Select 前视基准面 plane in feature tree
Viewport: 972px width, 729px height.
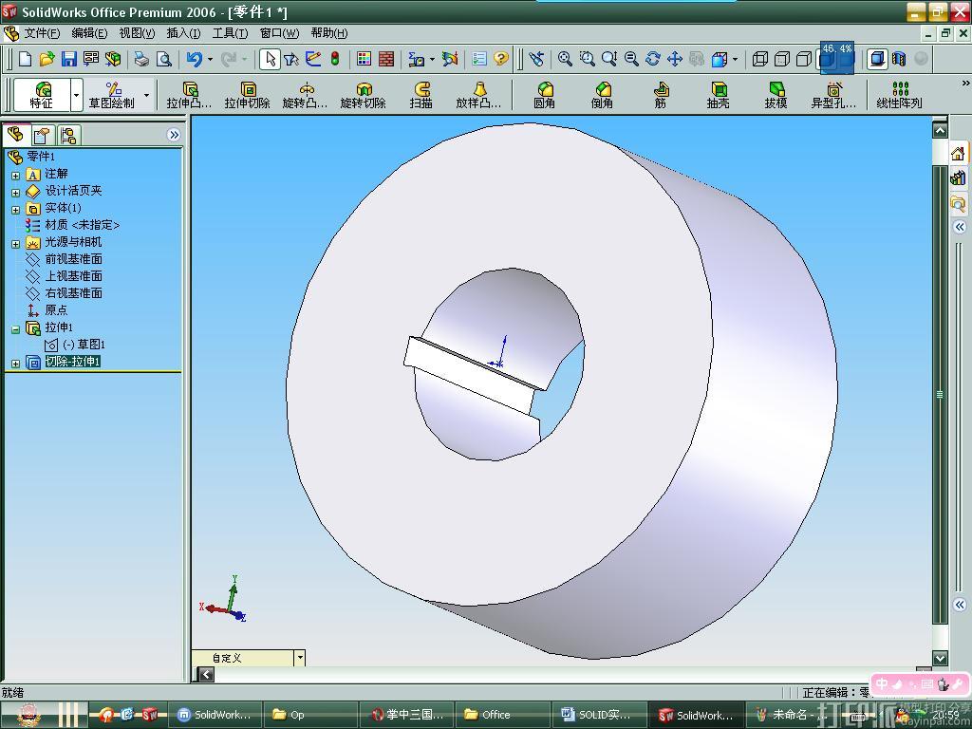pos(73,259)
